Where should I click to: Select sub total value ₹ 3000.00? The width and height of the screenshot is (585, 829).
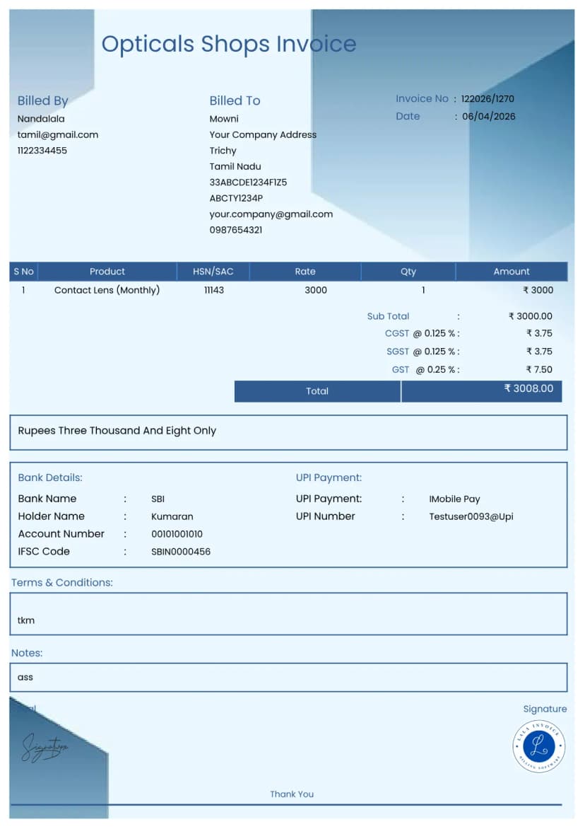(x=530, y=316)
